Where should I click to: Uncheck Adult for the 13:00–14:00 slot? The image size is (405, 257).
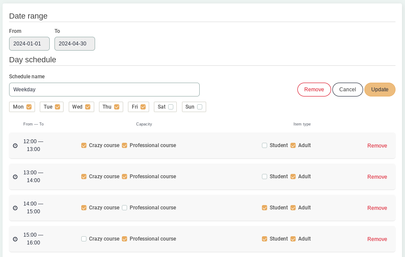pos(293,177)
